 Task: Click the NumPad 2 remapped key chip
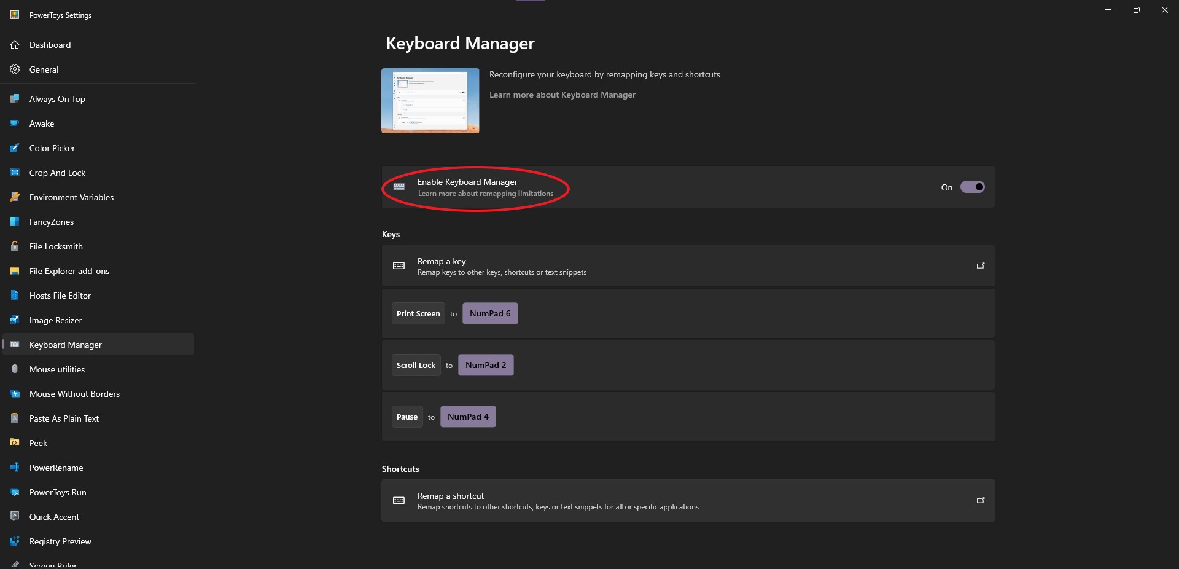486,365
